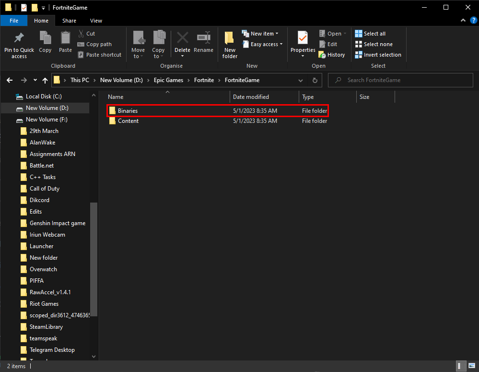Click the navigation pane scrollbar
The image size is (479, 372).
pos(94,259)
